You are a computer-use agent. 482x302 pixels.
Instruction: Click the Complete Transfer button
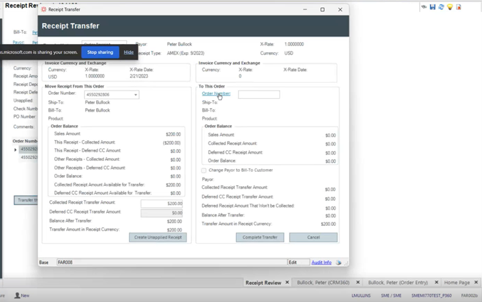[260, 237]
